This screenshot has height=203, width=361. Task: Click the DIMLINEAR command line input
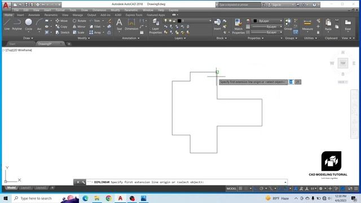(187, 182)
